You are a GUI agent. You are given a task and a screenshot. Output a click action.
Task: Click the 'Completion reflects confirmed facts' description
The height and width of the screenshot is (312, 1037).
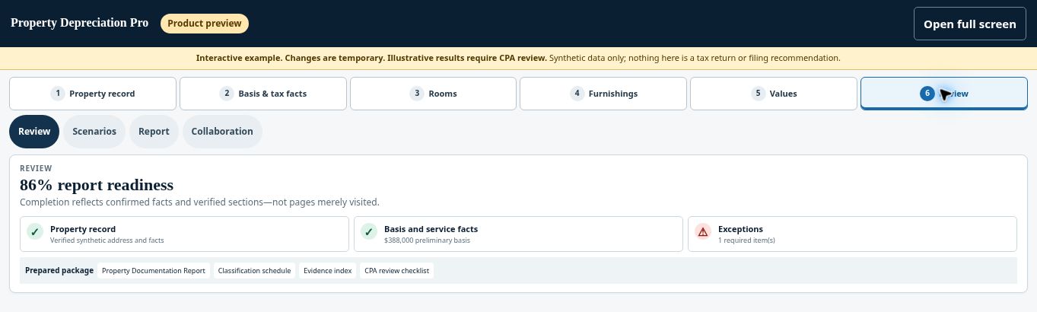click(199, 202)
